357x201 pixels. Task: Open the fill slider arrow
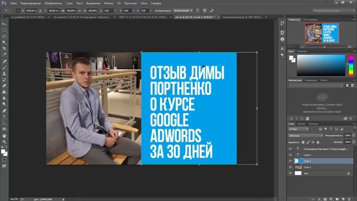point(354,142)
